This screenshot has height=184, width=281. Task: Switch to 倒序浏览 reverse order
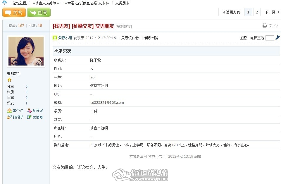(151, 38)
